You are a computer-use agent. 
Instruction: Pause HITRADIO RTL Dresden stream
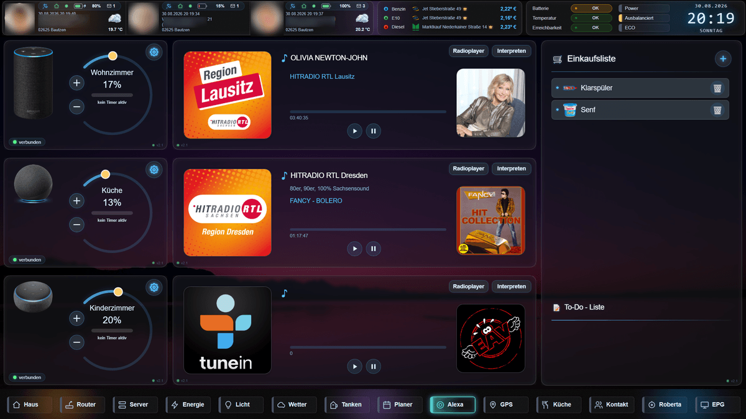point(373,249)
